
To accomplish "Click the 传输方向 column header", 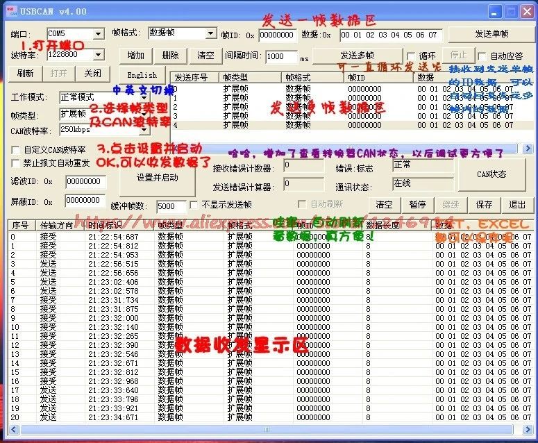I will 60,226.
